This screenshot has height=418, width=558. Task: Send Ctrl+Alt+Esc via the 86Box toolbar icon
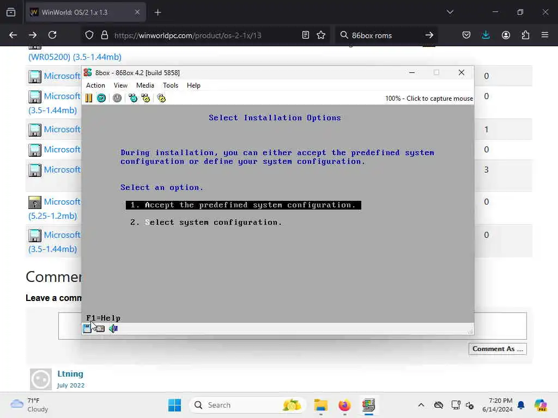[x=145, y=98]
